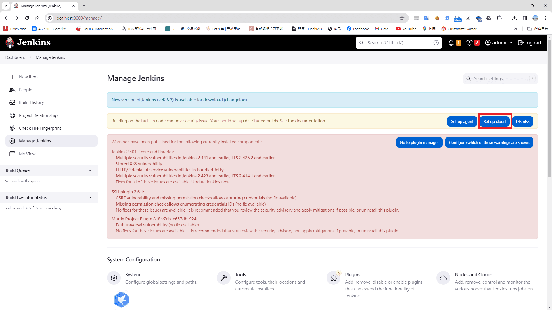Click the System configuration gear icon
Viewport: 552px width, 310px height.
point(114,278)
